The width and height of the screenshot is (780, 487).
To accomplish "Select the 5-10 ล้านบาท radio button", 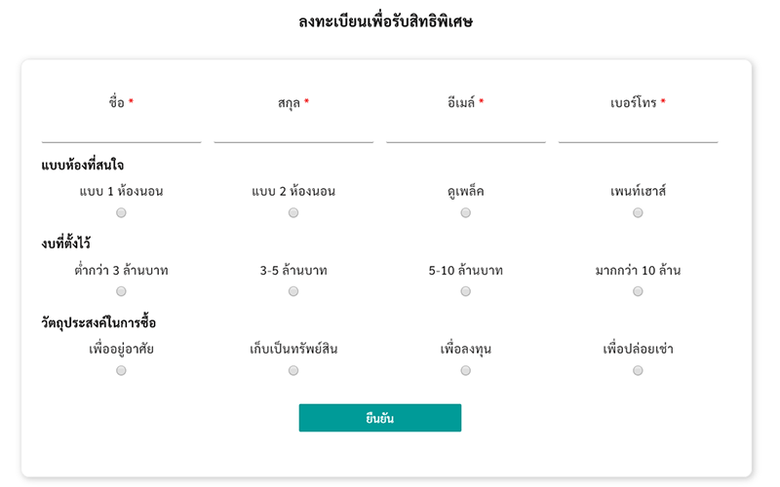I will click(466, 291).
